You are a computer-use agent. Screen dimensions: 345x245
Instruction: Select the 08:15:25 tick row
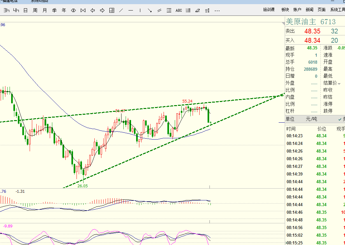[315, 243]
